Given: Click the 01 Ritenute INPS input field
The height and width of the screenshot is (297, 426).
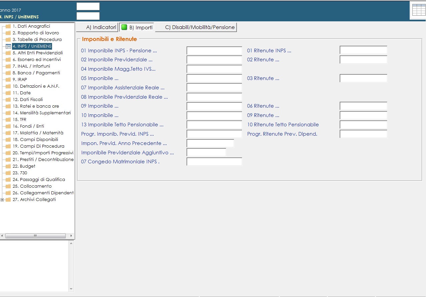Looking at the screenshot, I should pos(363,50).
